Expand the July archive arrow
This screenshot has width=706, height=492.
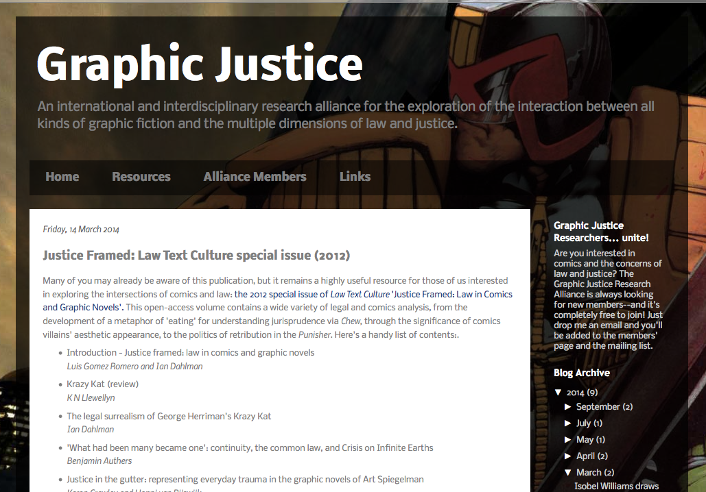click(568, 423)
